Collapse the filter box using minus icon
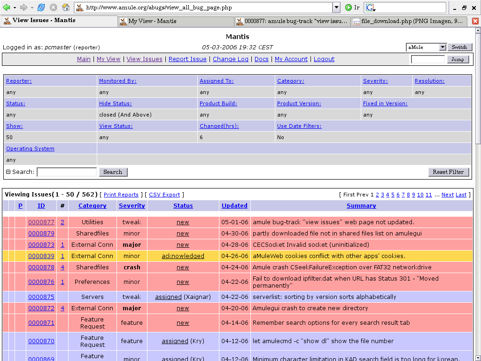This screenshot has width=481, height=361. [8, 172]
